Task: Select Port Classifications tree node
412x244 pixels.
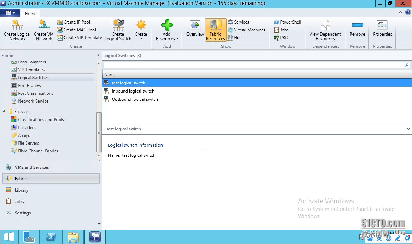Action: click(32, 93)
